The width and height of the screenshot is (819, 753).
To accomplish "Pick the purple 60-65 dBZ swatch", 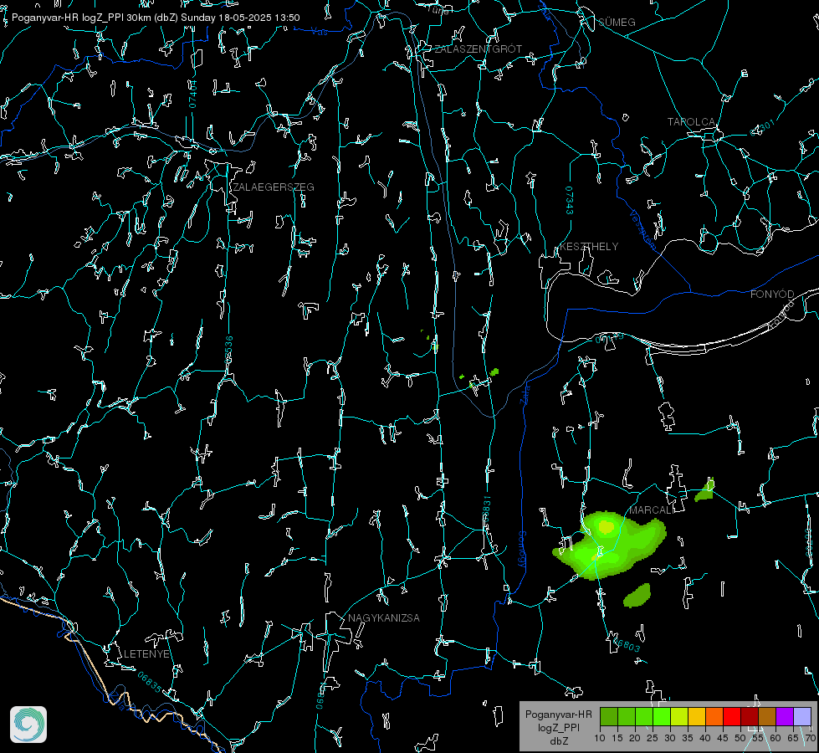I will 785,716.
